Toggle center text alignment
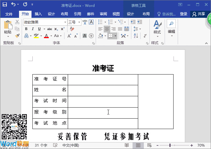The height and width of the screenshot is (149, 211). click(107, 29)
